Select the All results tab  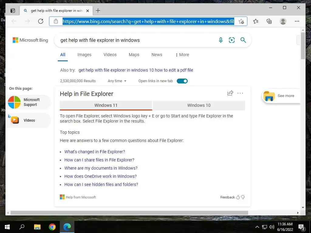pyautogui.click(x=63, y=55)
